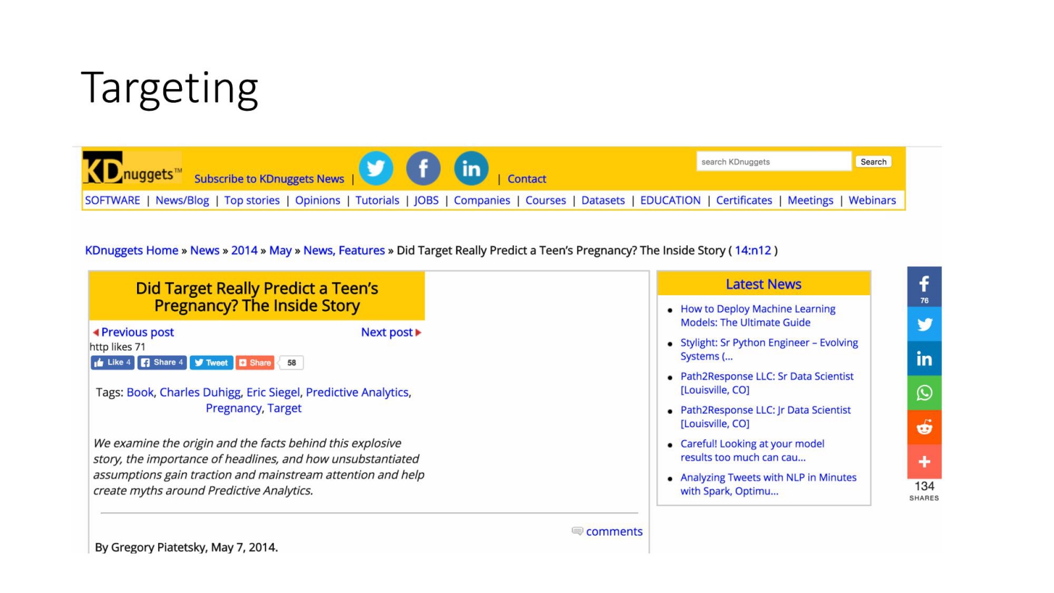Click the Tweet button under the title
The image size is (1054, 593).
pos(211,362)
